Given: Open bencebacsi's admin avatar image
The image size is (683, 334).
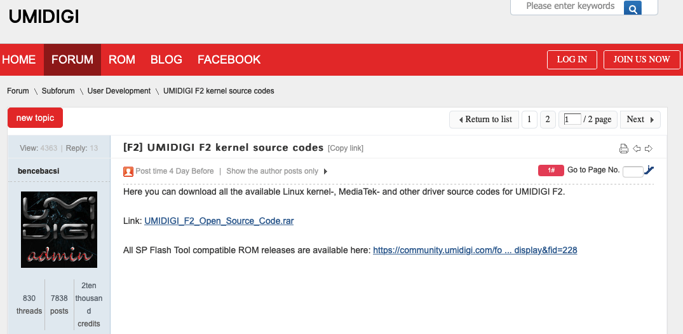Looking at the screenshot, I should pyautogui.click(x=59, y=230).
